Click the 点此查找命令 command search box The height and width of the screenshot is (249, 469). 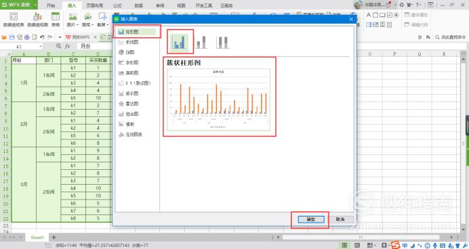(451, 37)
